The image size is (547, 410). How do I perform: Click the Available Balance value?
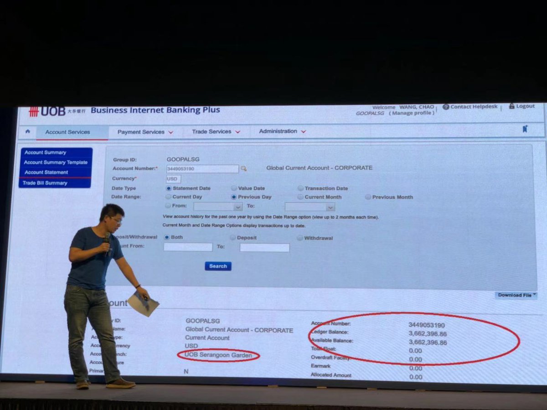click(x=428, y=343)
